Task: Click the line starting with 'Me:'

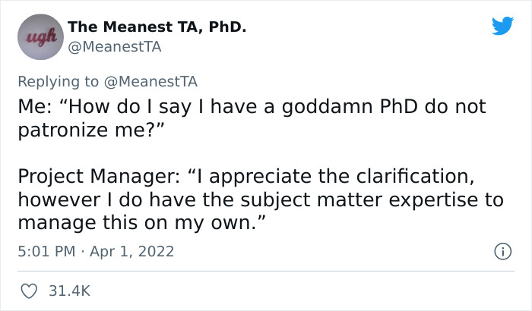Action: point(251,107)
